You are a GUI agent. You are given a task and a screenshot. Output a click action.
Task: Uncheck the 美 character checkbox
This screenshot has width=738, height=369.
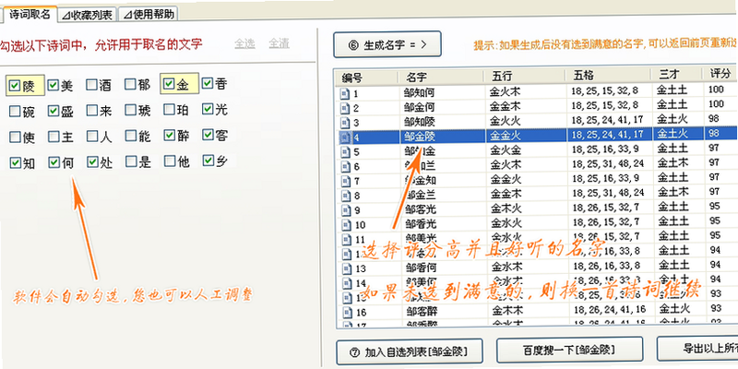pos(54,85)
